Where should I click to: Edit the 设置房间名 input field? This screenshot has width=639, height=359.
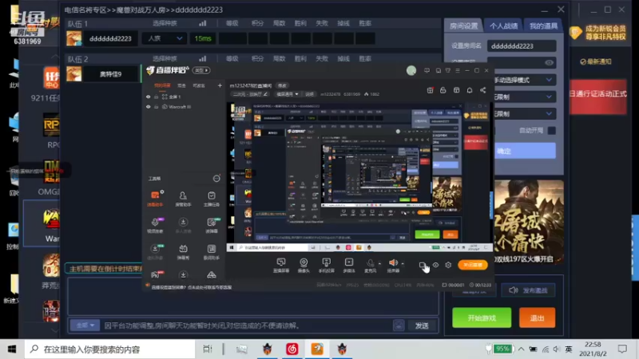click(x=522, y=46)
